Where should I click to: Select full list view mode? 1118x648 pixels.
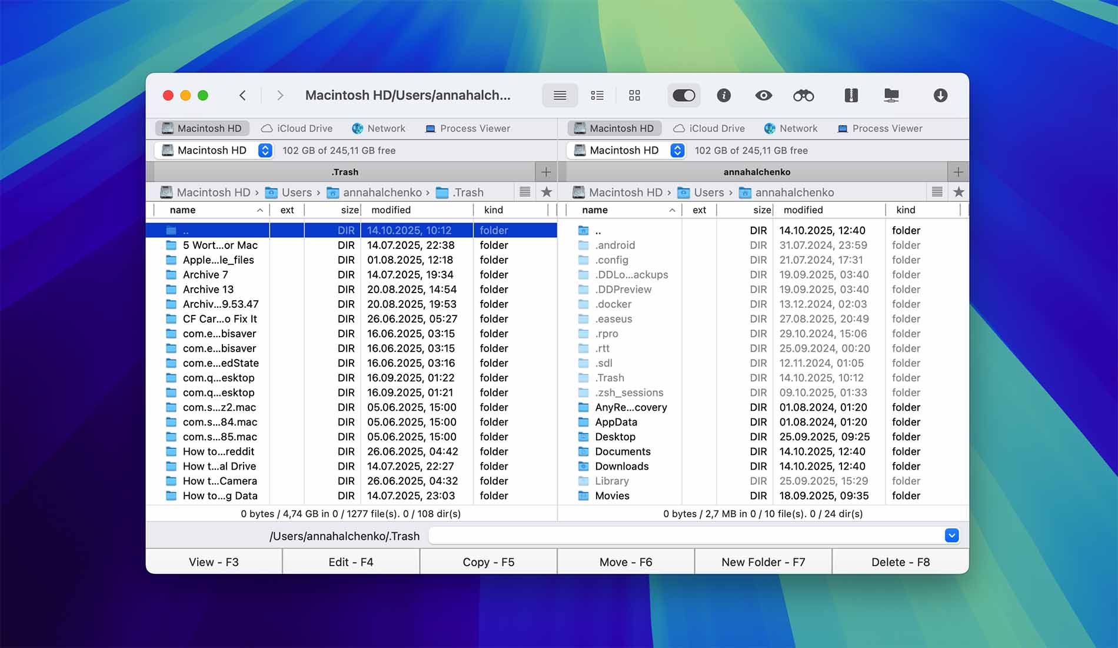point(560,95)
